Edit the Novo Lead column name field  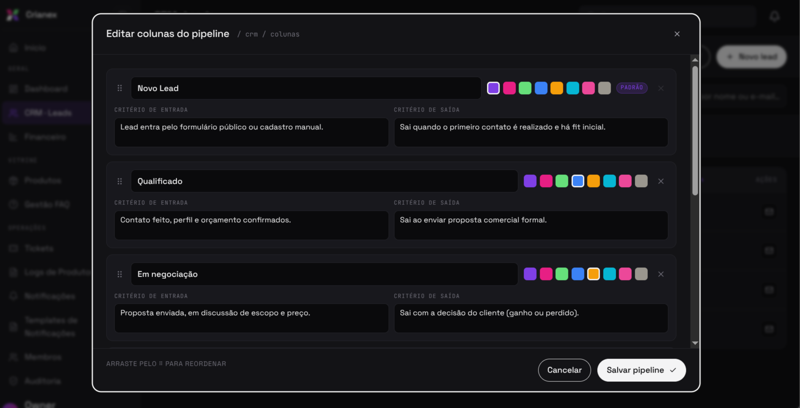coord(306,88)
